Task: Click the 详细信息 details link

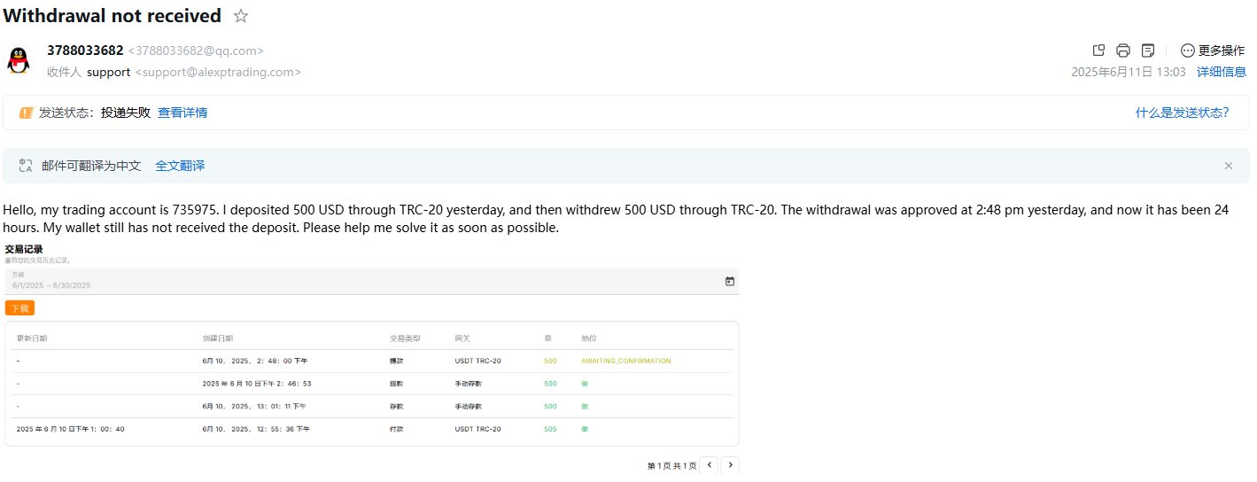Action: coord(1222,72)
